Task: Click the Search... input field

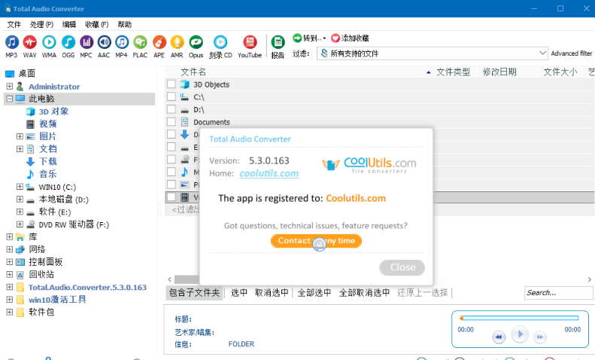Action: click(559, 293)
